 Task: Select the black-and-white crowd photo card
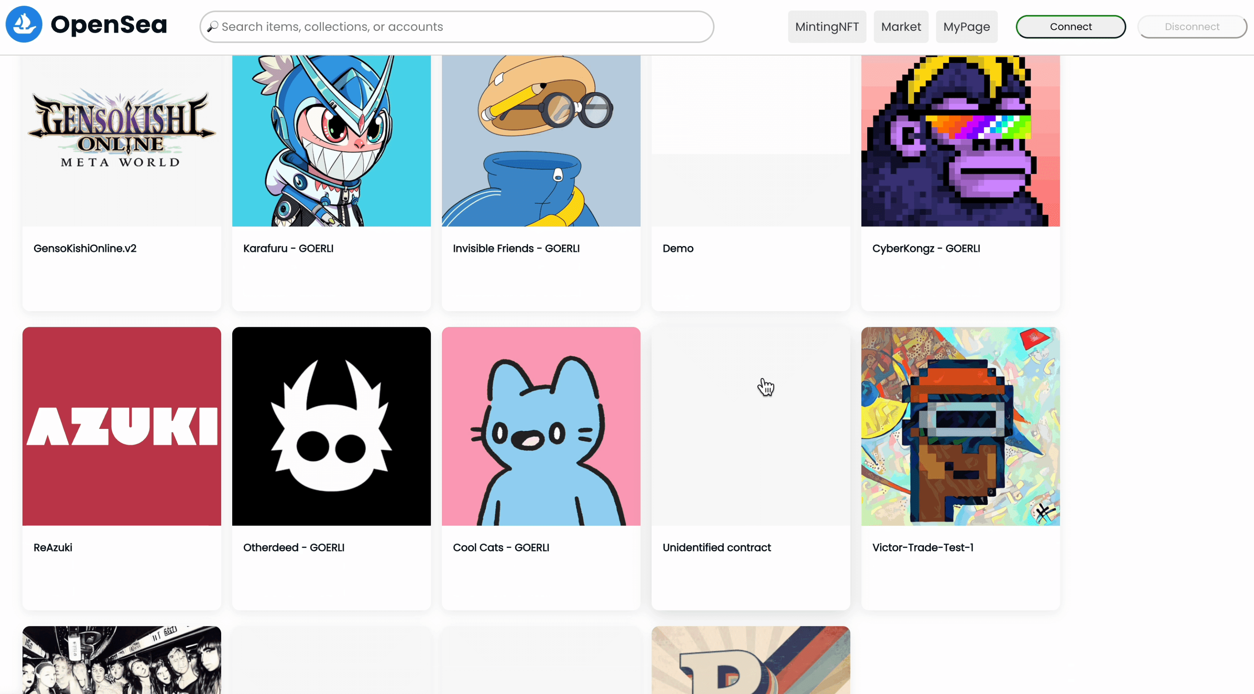point(122,660)
